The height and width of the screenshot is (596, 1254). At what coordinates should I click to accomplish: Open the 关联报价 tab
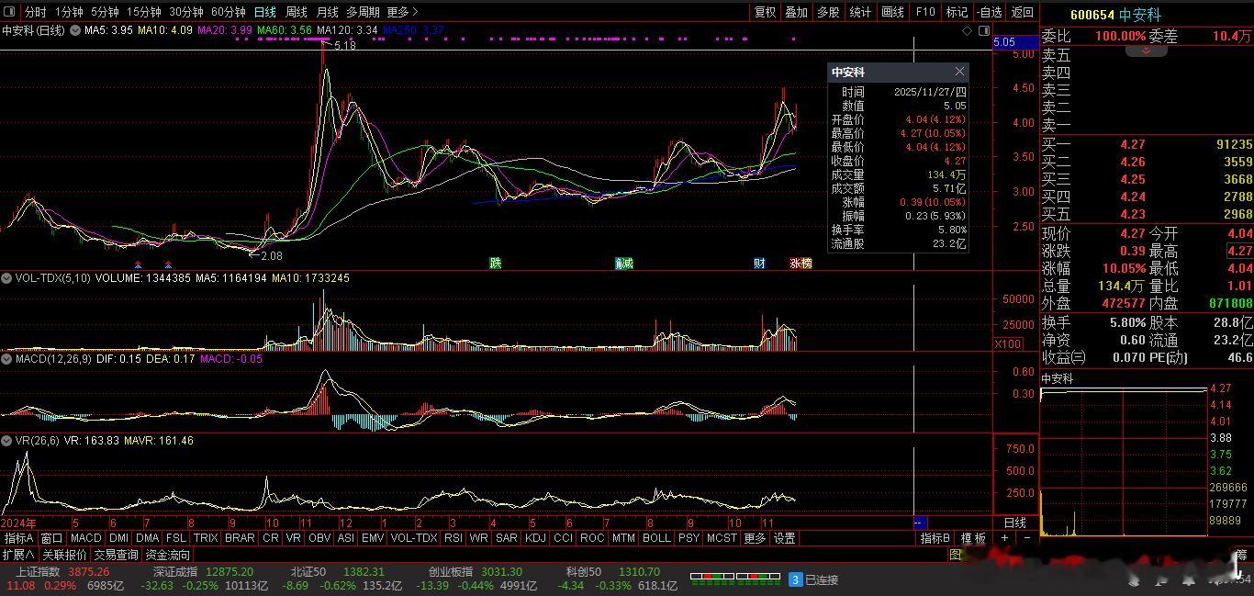point(64,555)
